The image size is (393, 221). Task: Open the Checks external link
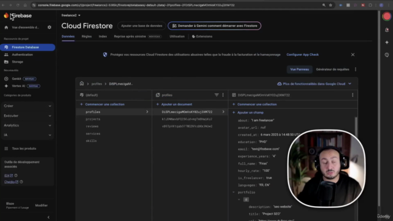(11, 182)
